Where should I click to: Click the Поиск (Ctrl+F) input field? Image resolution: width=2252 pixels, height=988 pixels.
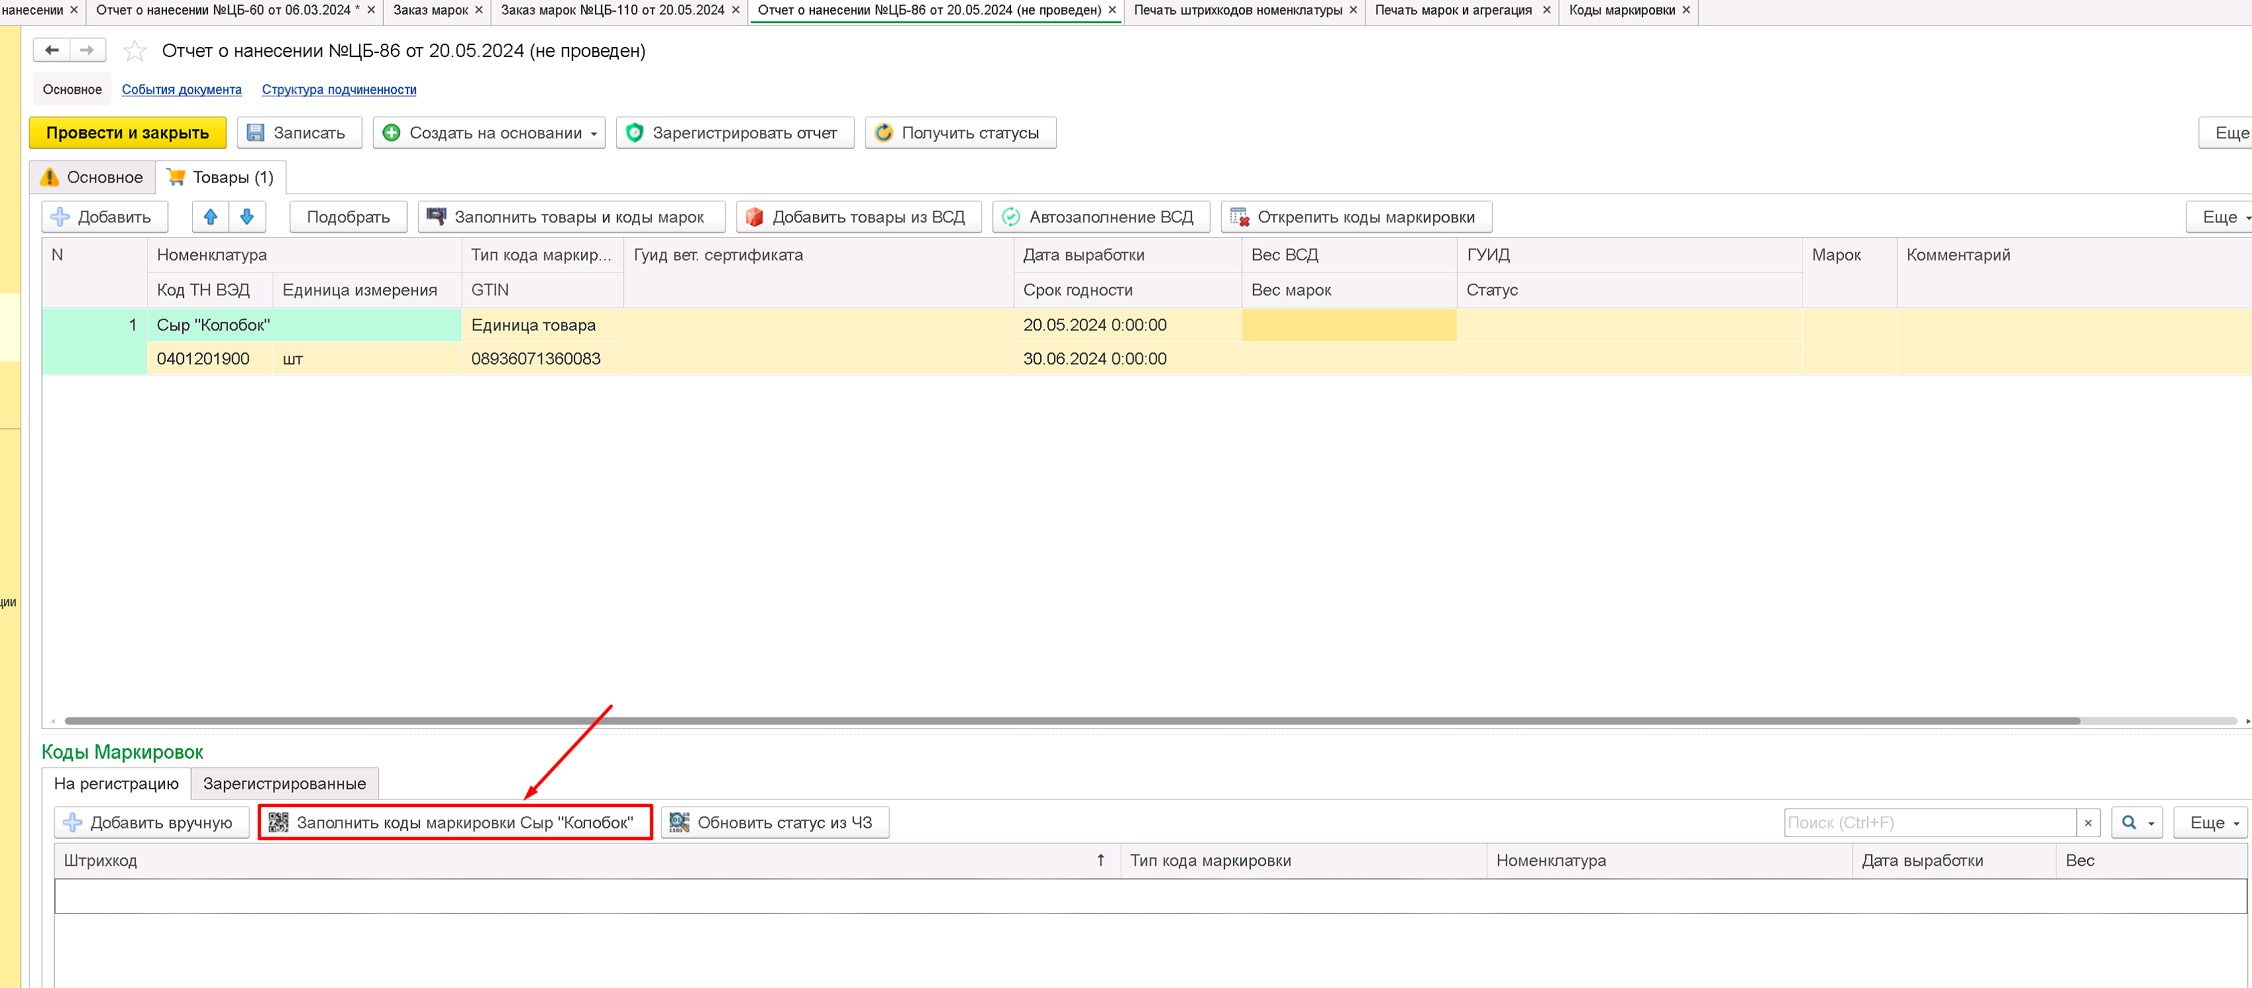pyautogui.click(x=1929, y=823)
